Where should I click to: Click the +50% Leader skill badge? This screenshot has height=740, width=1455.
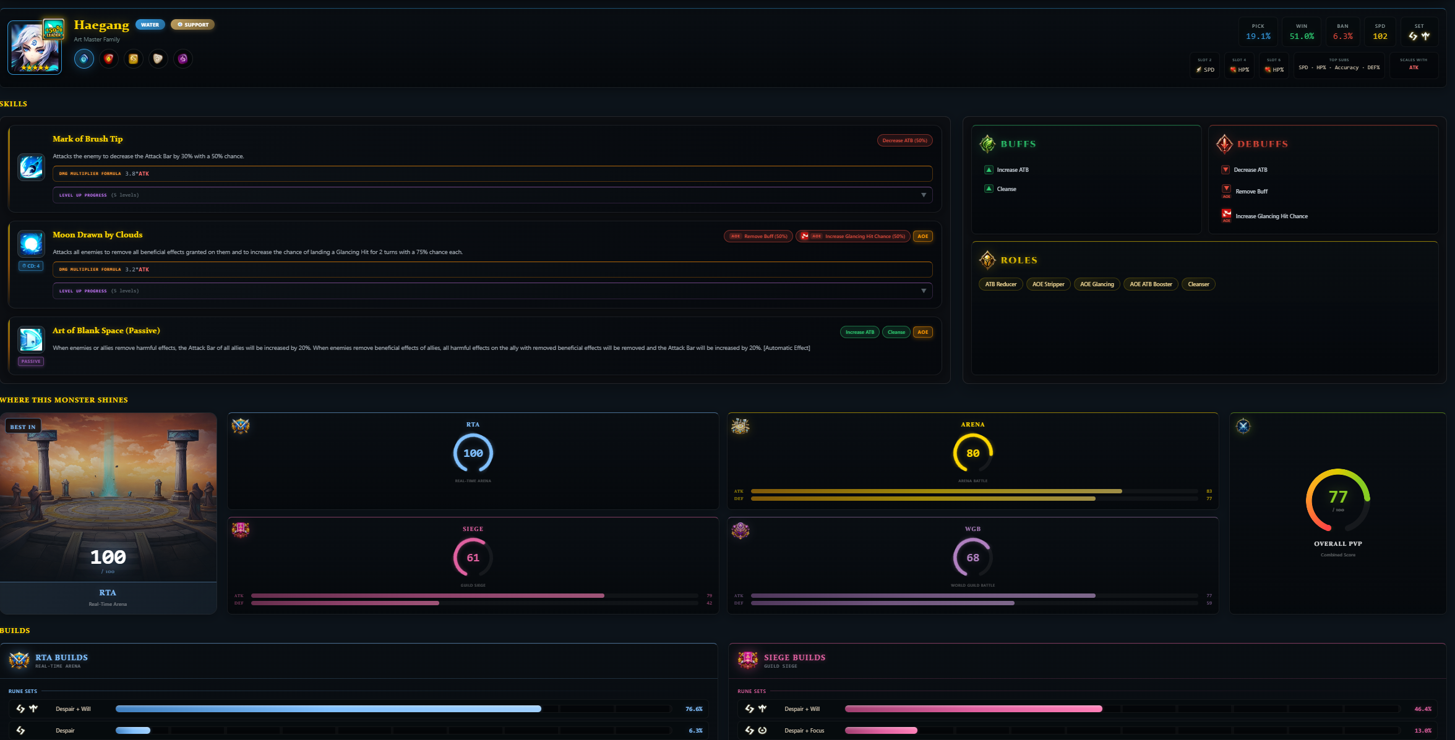54,29
